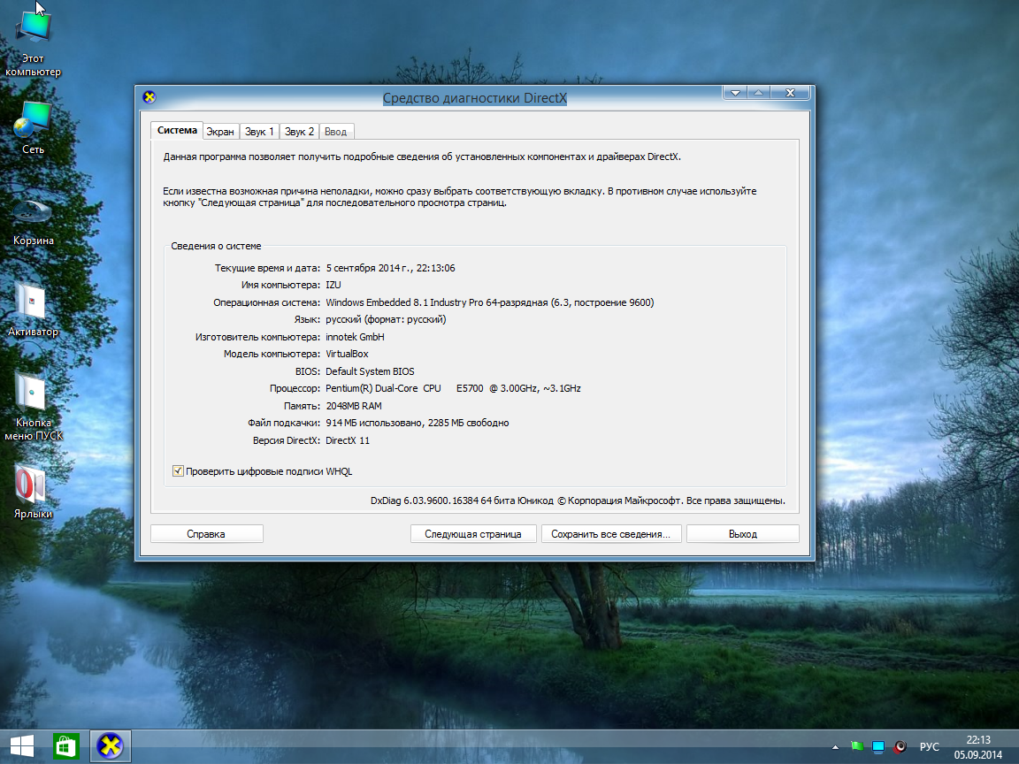Click the 'Сохранить все сведения...' button

coord(610,534)
